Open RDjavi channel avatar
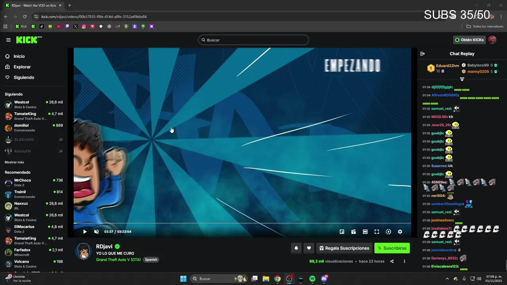 click(x=84, y=251)
